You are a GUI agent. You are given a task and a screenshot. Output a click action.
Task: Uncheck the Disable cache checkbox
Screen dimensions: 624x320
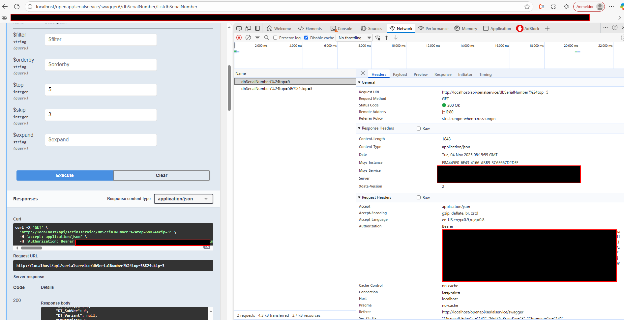[x=306, y=38]
